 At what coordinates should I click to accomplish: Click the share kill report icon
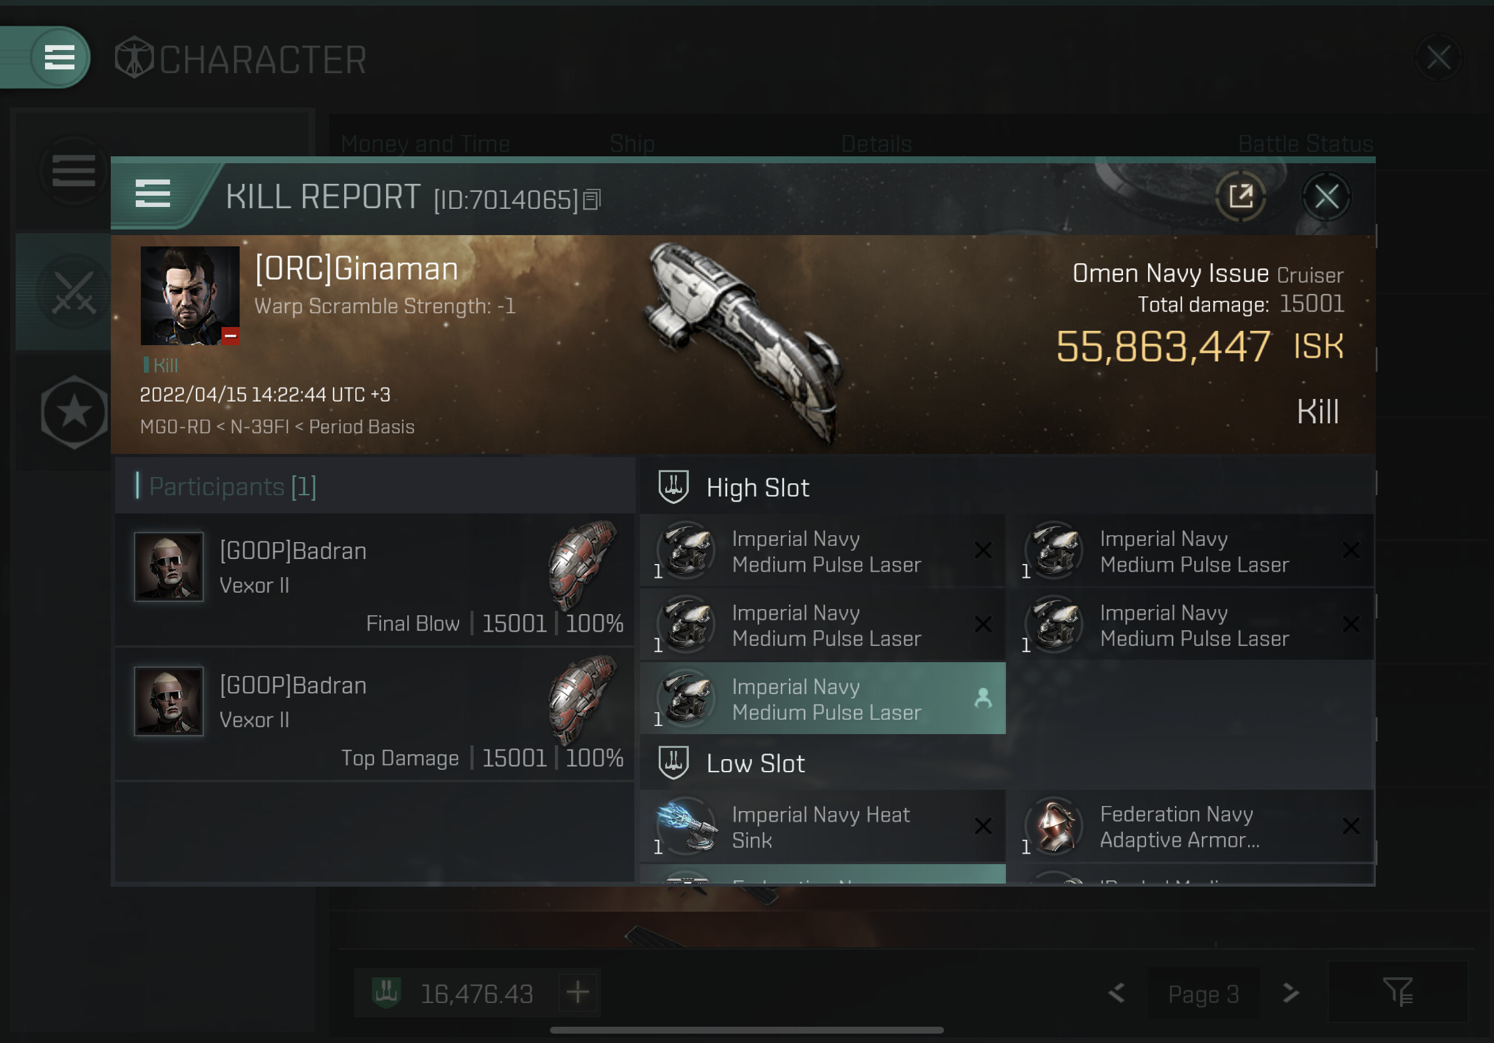(x=1240, y=196)
